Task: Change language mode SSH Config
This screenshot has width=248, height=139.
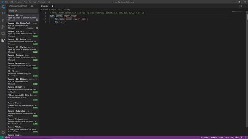Action: (234, 137)
